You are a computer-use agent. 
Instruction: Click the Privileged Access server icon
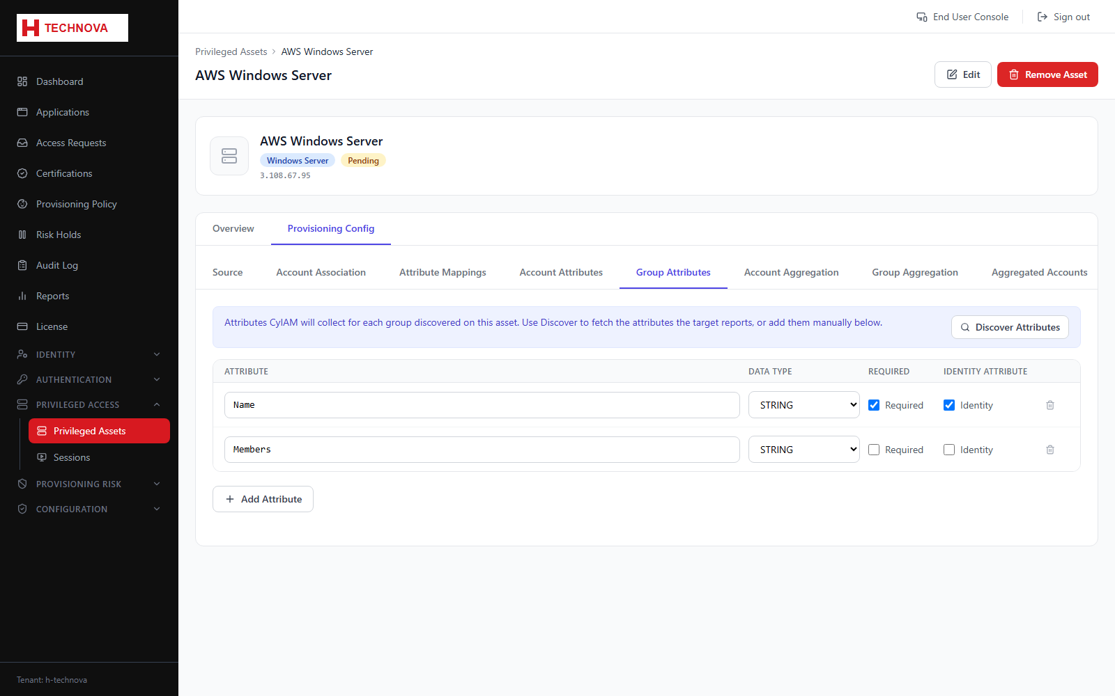click(x=22, y=404)
